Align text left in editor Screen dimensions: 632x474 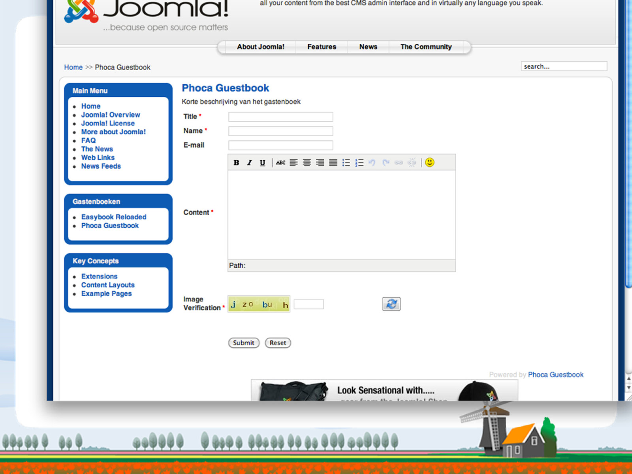point(293,162)
